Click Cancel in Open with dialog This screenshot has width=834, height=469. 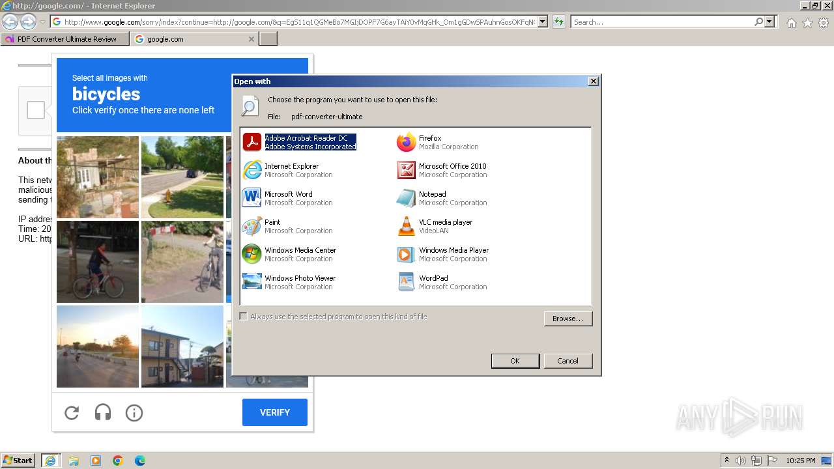[x=568, y=361]
